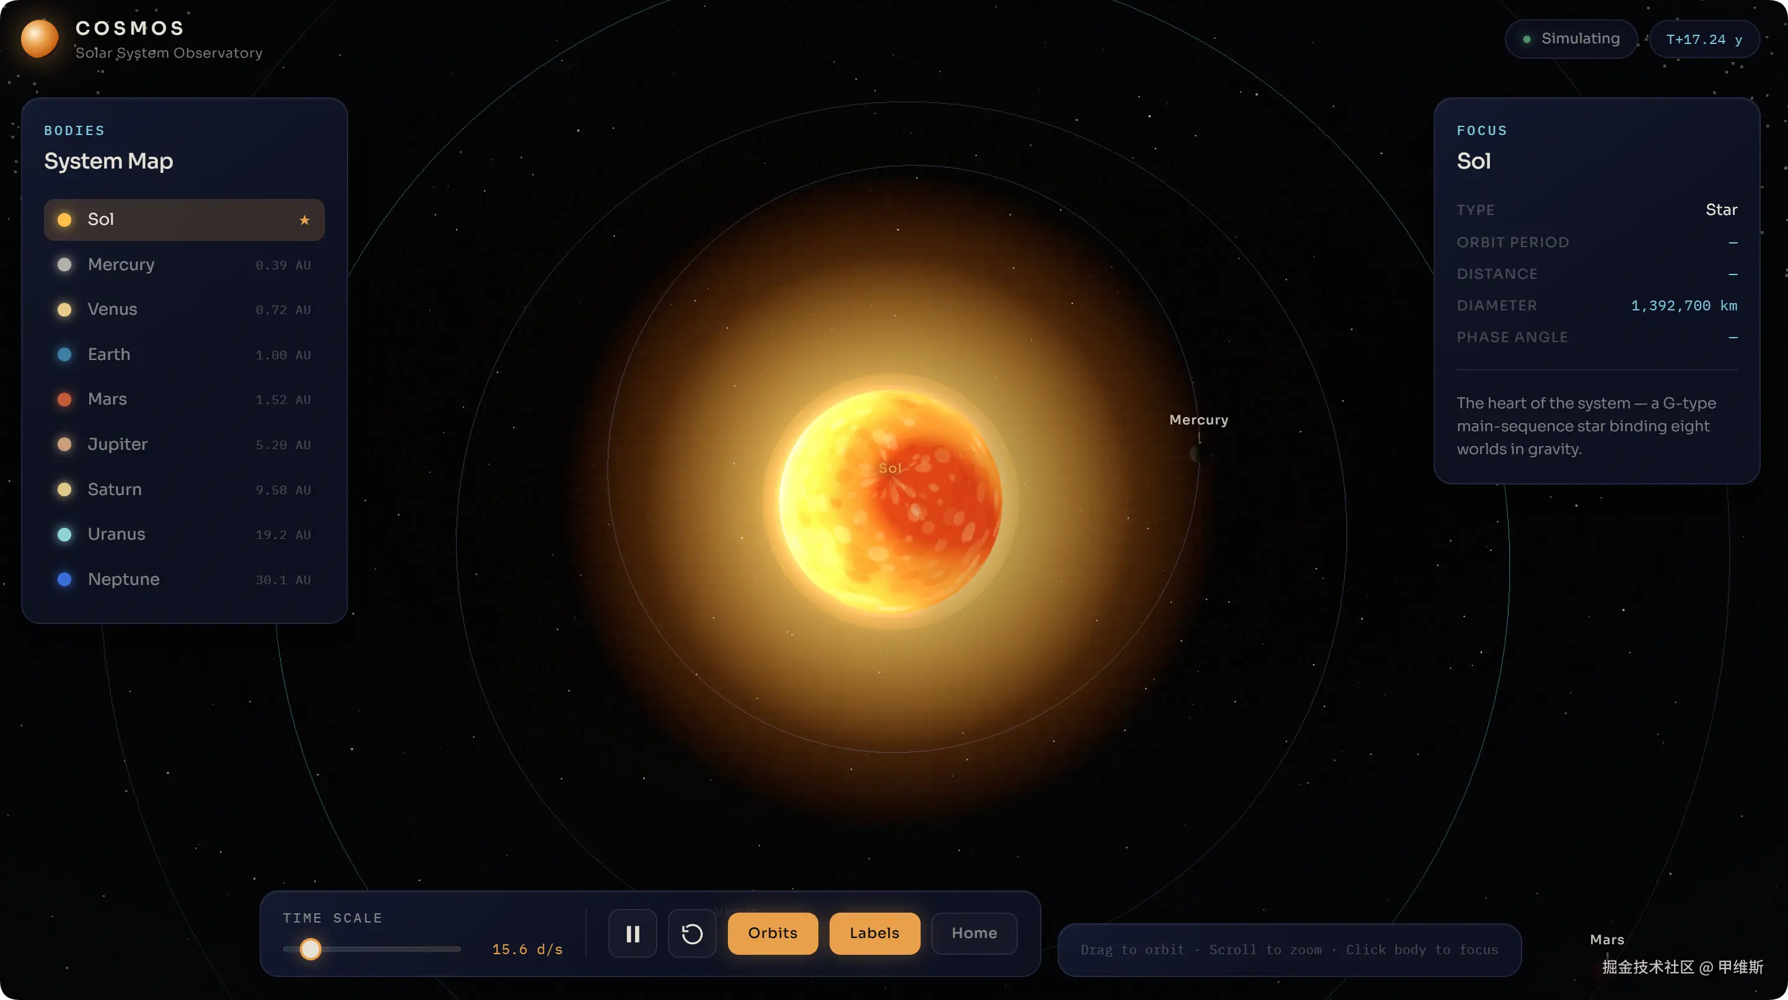This screenshot has width=1788, height=1000.
Task: Click the time scale slider handle
Action: click(310, 949)
